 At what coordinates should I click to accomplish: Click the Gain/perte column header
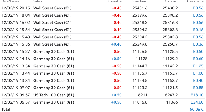click(x=195, y=1)
